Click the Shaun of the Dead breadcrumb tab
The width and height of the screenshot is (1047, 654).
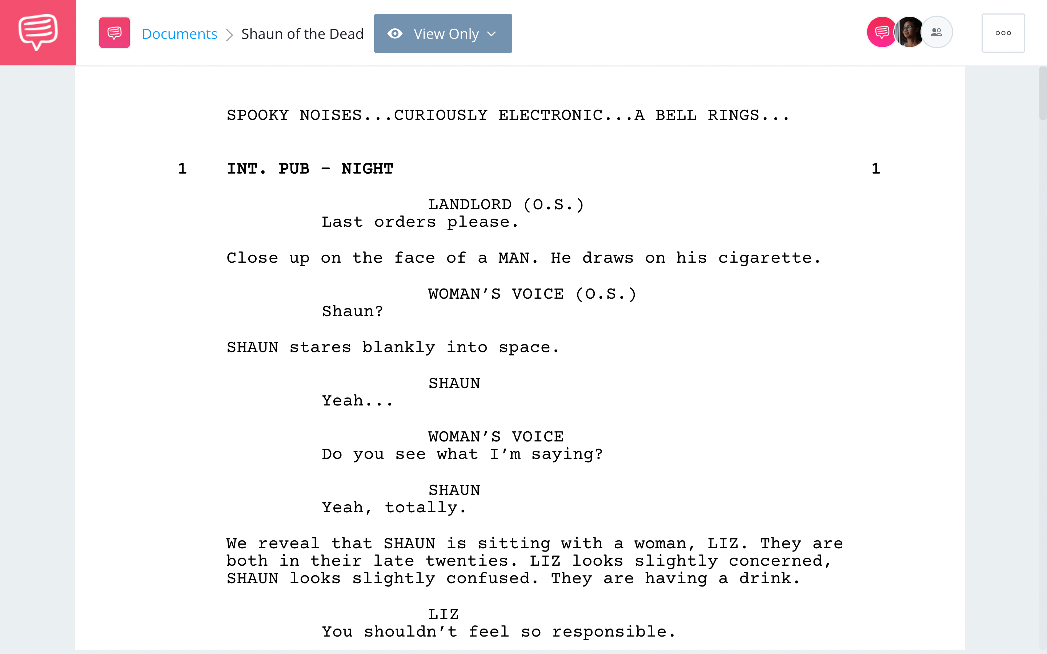[300, 33]
